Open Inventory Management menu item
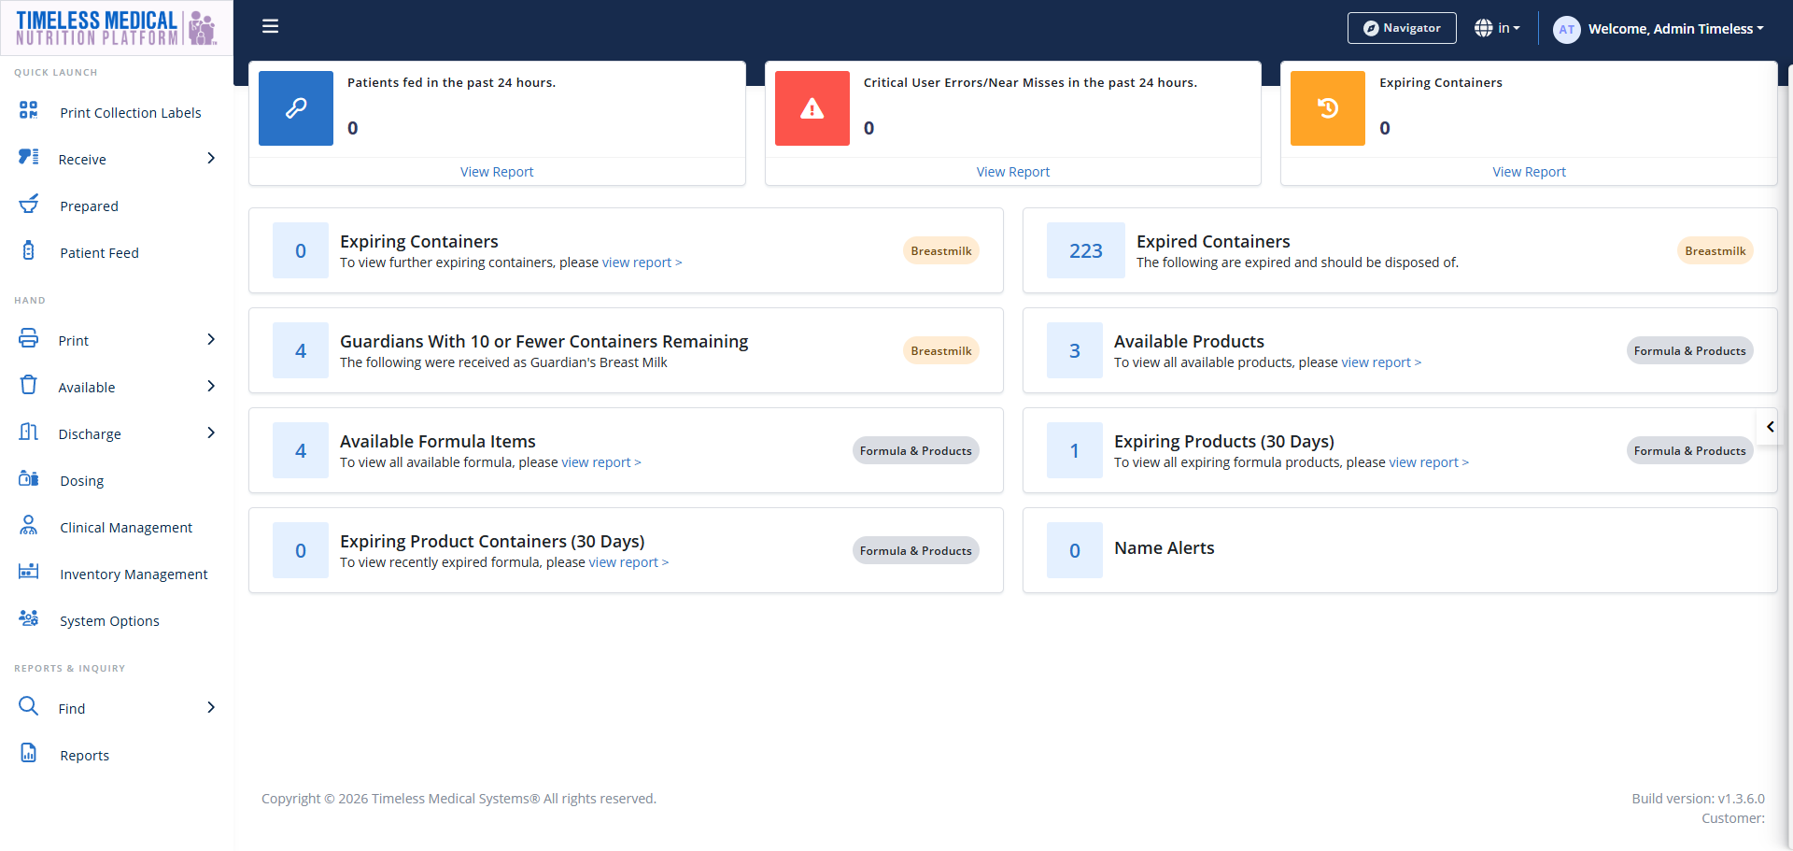1793x851 pixels. coord(134,574)
